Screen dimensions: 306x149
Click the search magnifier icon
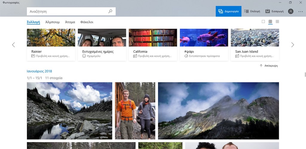tap(110, 11)
